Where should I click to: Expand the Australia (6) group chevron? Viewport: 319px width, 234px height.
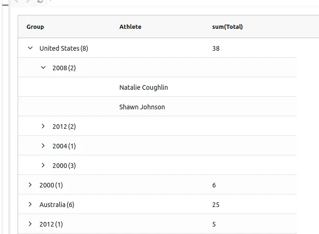[x=30, y=204]
